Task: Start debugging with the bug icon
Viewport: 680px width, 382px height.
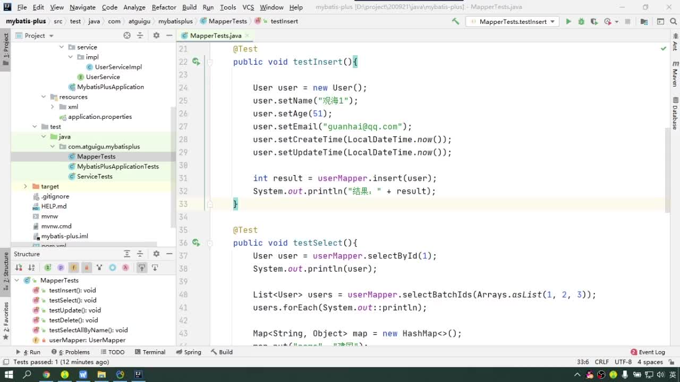Action: (x=581, y=21)
